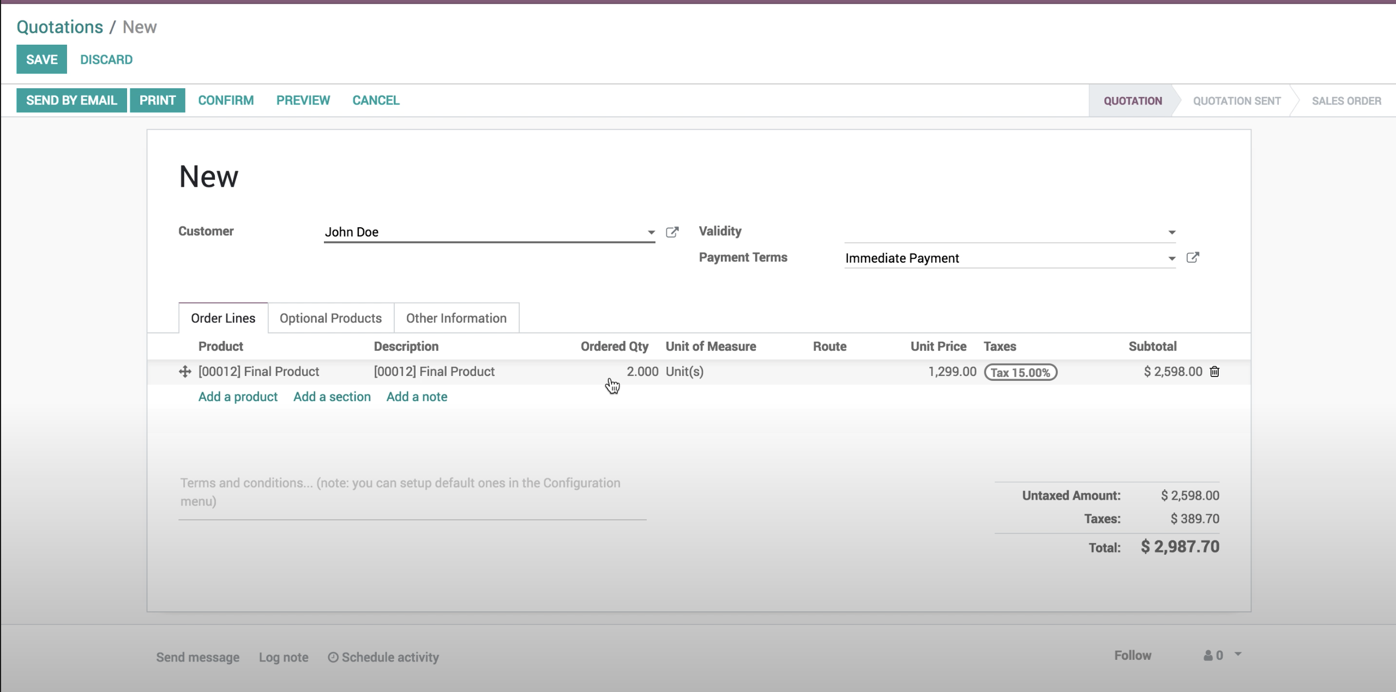Open Payment Terms record via external link icon

point(1194,257)
